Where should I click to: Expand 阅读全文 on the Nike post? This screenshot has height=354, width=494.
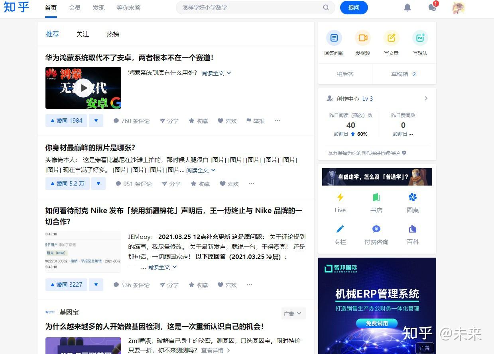(162, 267)
